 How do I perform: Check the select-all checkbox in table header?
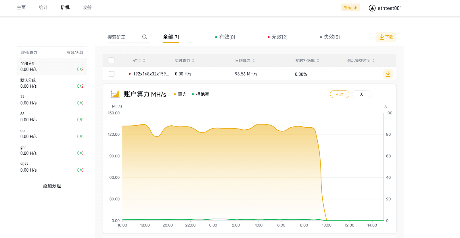(112, 60)
